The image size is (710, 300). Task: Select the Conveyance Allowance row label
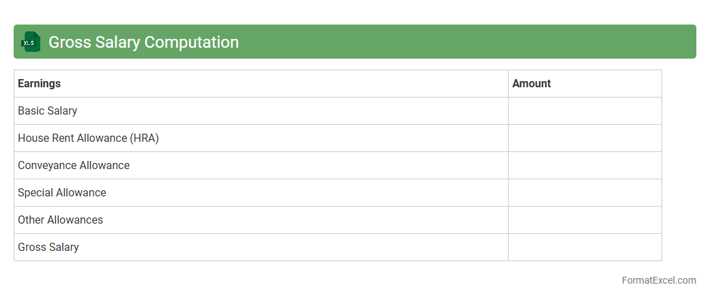[74, 166]
